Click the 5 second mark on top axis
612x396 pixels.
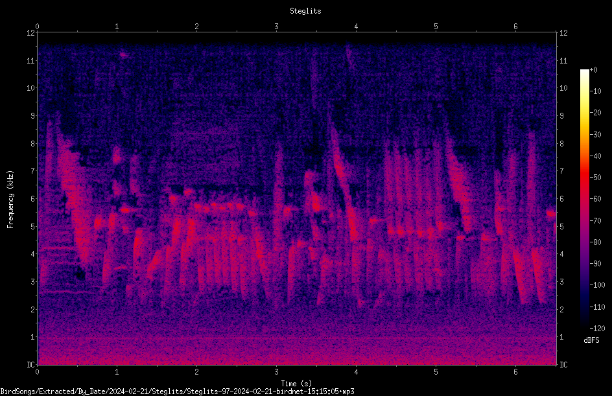tap(436, 27)
